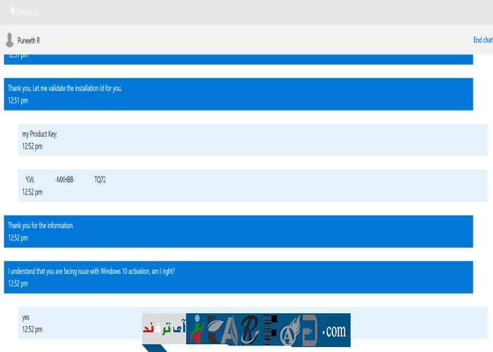Click the Windows 10 activation question message
This screenshot has height=352, width=493.
91,271
